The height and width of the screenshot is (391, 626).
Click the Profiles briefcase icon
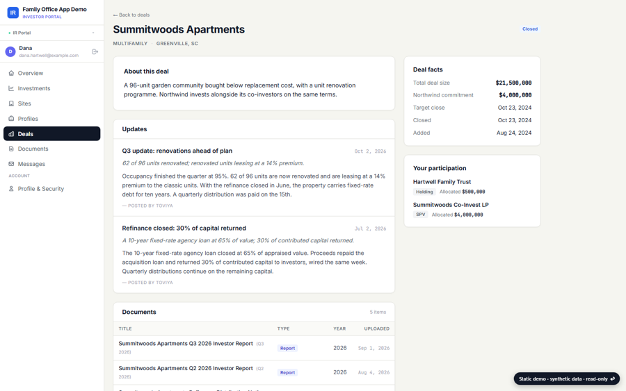click(11, 118)
